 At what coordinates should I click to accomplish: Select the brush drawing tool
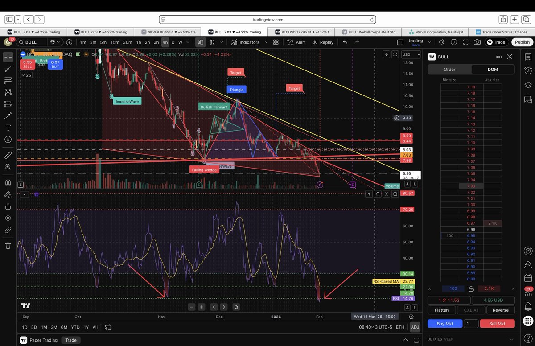coord(8,116)
